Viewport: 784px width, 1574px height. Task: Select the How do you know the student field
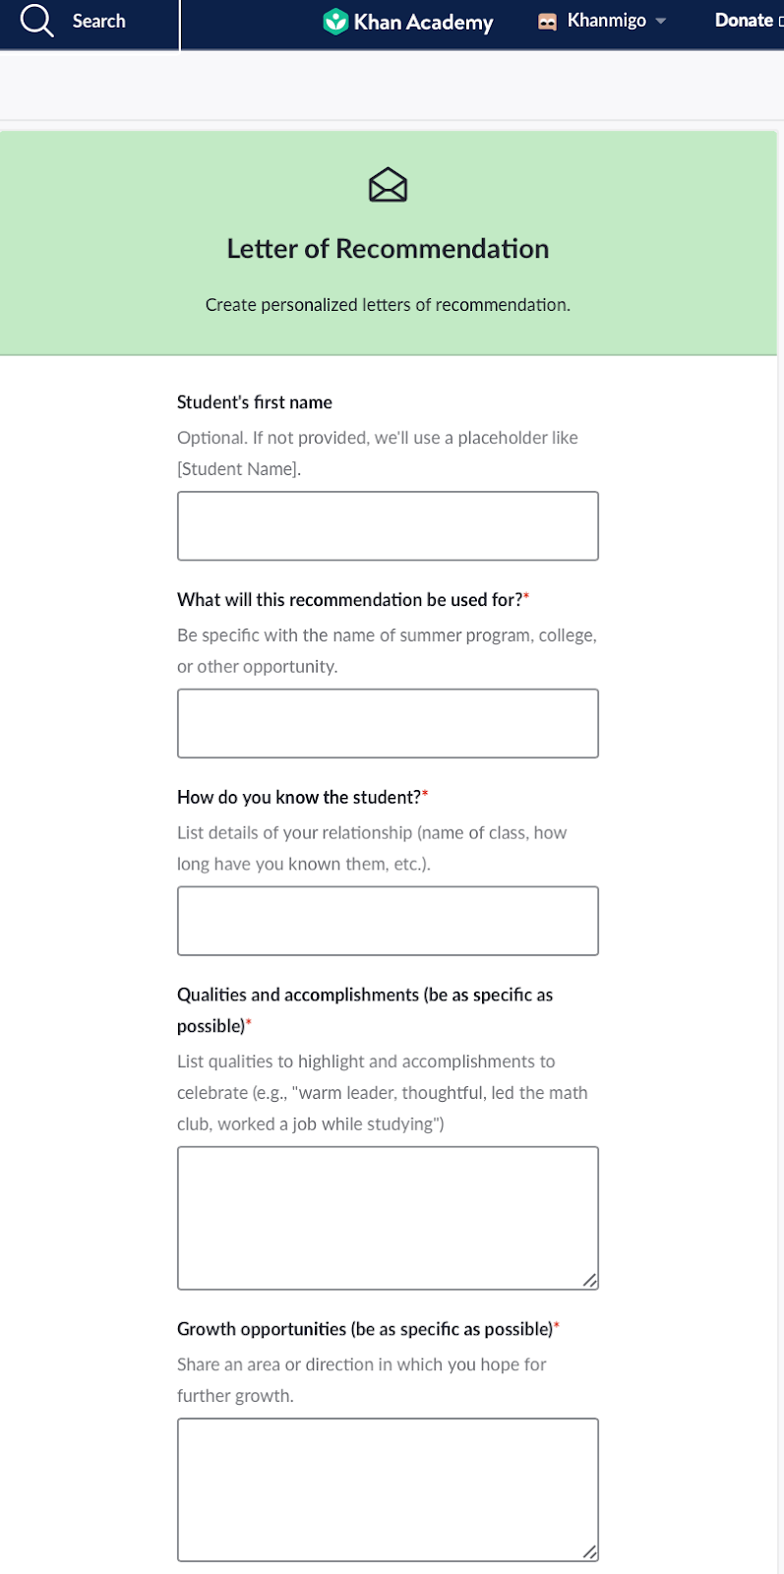(x=388, y=921)
